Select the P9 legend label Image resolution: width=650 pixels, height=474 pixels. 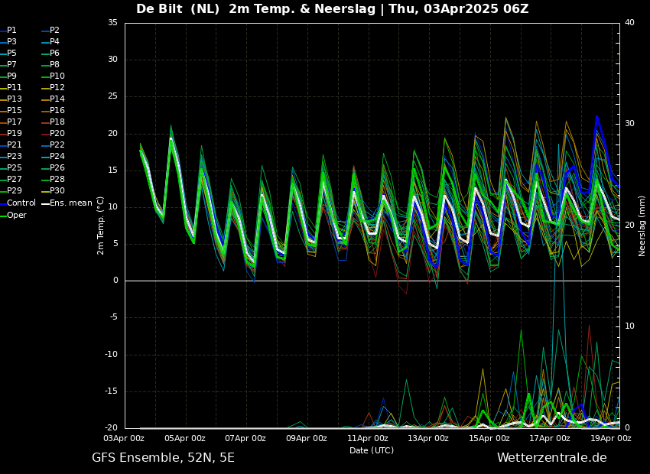click(x=11, y=76)
